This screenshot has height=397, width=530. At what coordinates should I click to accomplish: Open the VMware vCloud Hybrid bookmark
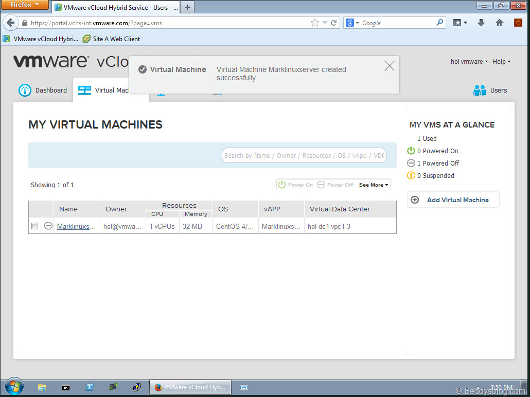(x=41, y=39)
